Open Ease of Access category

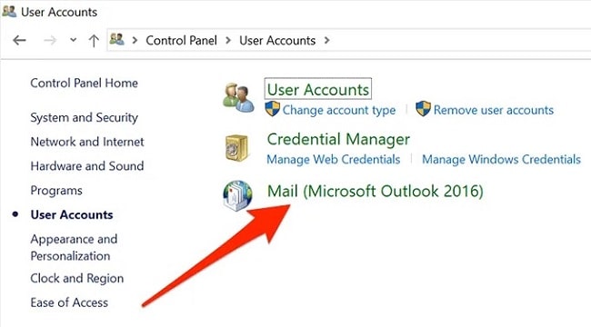click(x=69, y=302)
